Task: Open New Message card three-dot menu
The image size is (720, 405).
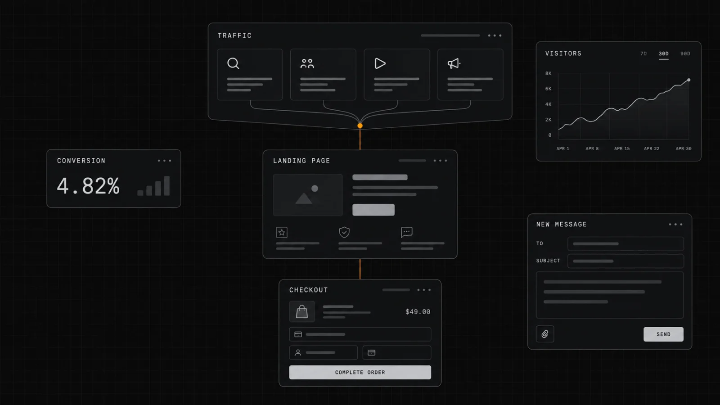Action: click(675, 224)
